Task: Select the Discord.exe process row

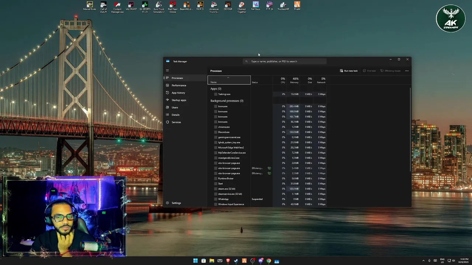Action: click(267, 132)
